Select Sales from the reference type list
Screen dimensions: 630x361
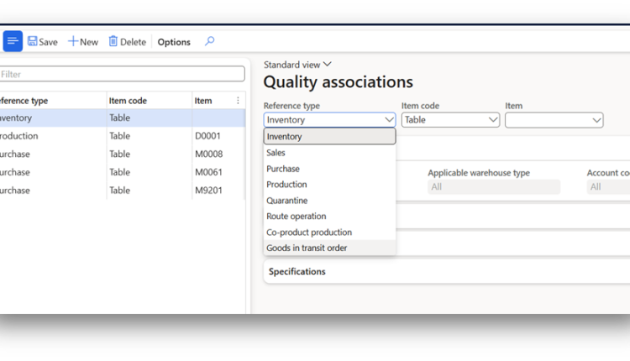point(276,153)
